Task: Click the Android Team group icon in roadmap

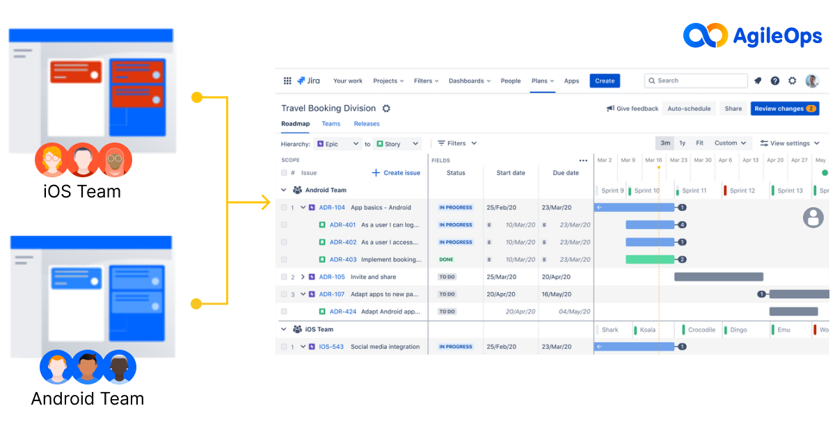Action: (x=297, y=190)
